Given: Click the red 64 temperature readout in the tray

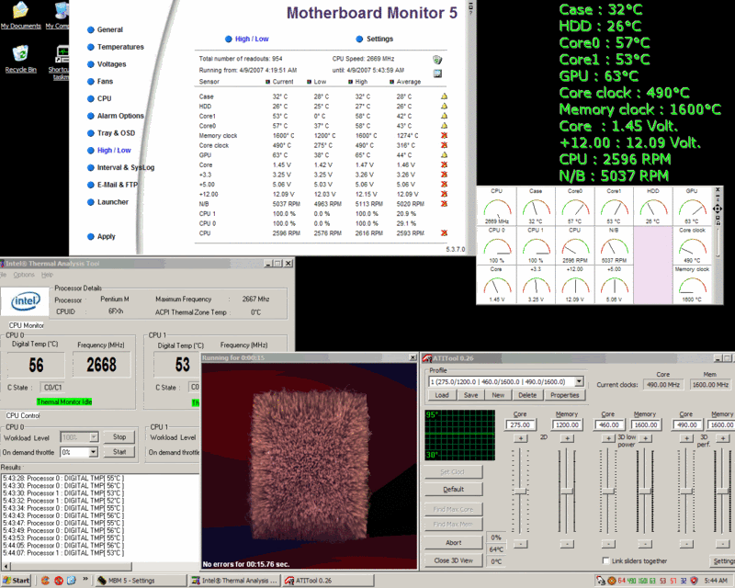Looking at the screenshot, I should tap(622, 581).
